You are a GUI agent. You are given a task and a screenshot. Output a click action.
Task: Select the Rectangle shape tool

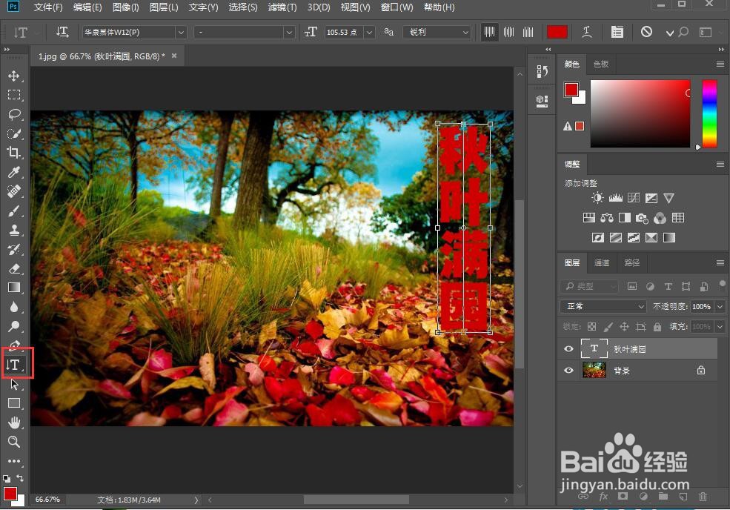[13, 403]
